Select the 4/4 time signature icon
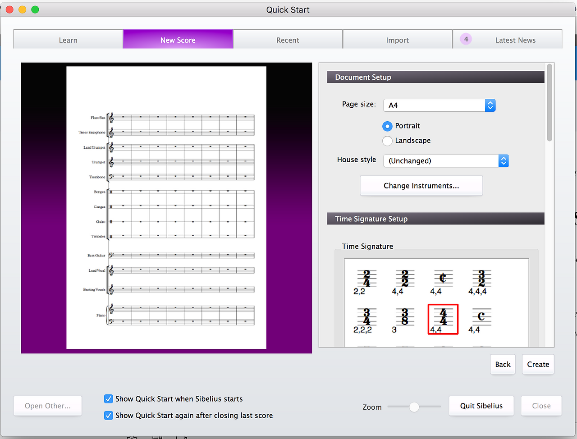This screenshot has height=439, width=577. click(x=443, y=320)
